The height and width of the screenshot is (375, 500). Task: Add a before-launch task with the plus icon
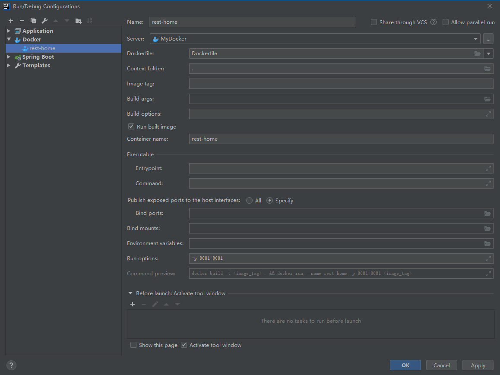click(x=133, y=304)
